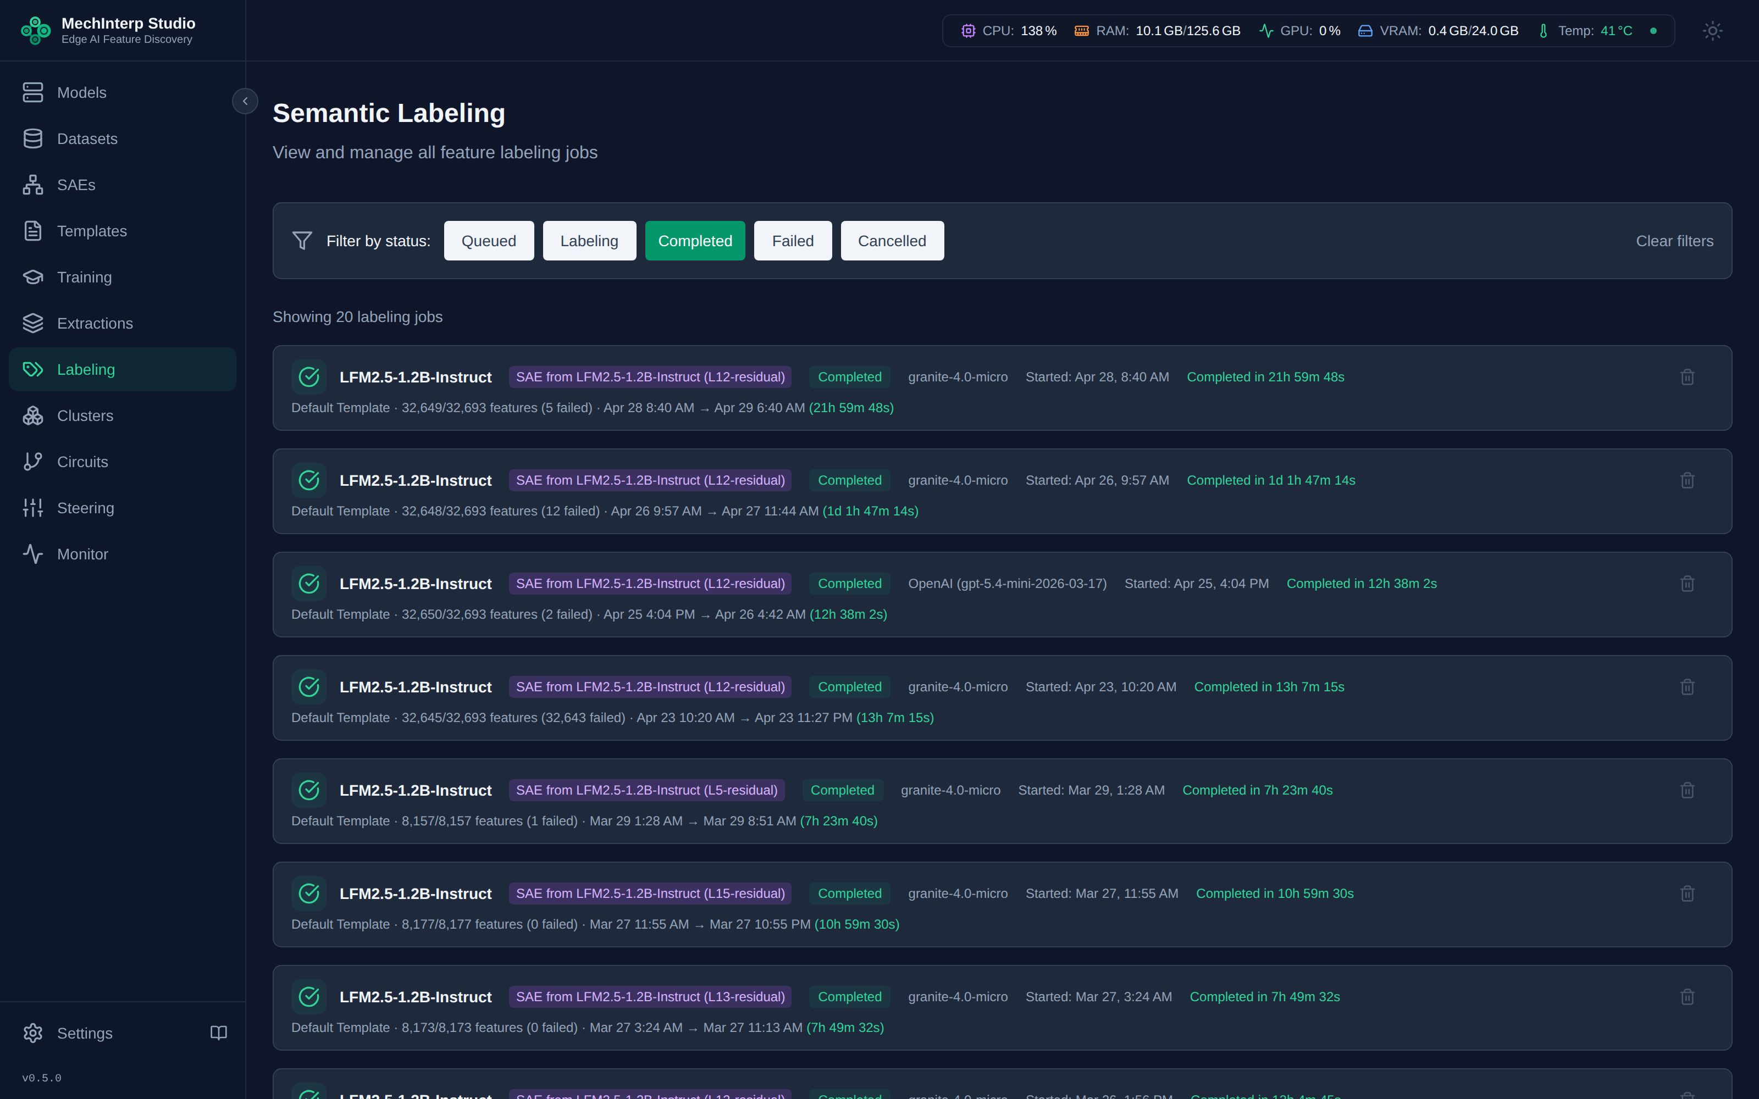Click the GPU activity icon in status bar
This screenshot has width=1759, height=1099.
click(1266, 31)
